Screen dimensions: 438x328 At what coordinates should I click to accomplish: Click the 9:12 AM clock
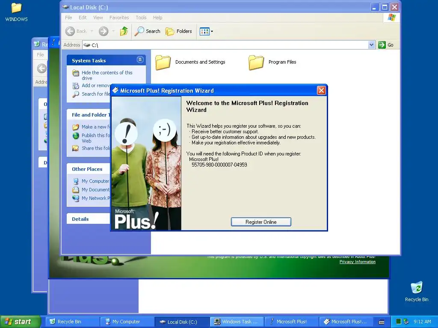[x=422, y=322]
